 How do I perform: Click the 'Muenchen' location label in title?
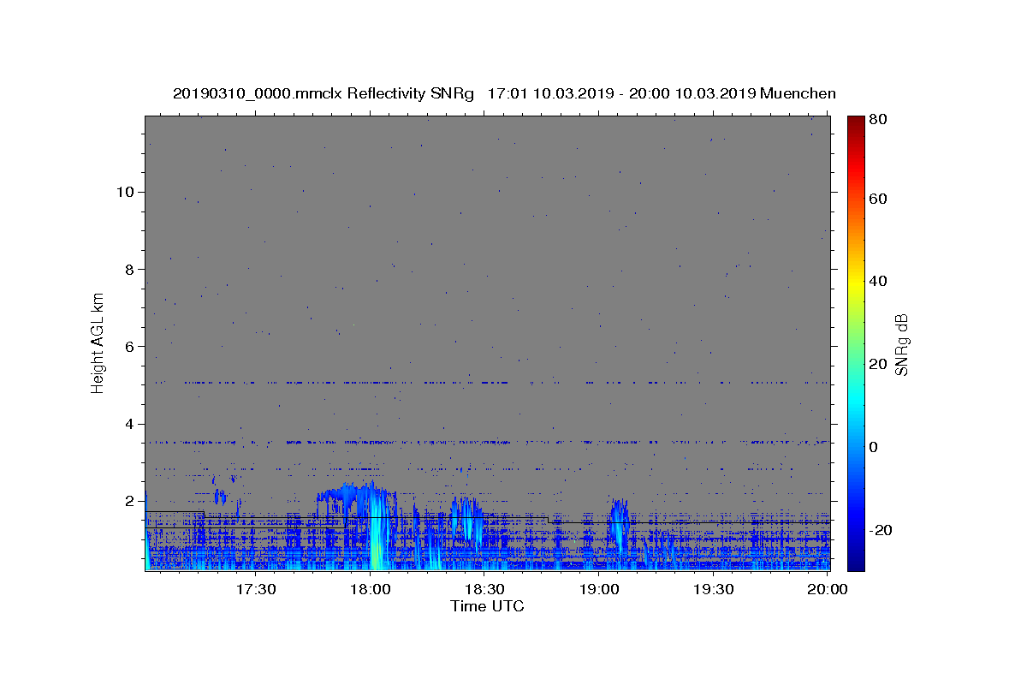point(798,93)
